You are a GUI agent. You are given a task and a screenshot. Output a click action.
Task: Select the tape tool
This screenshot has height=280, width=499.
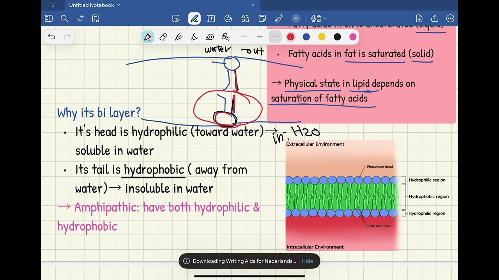pyautogui.click(x=210, y=37)
